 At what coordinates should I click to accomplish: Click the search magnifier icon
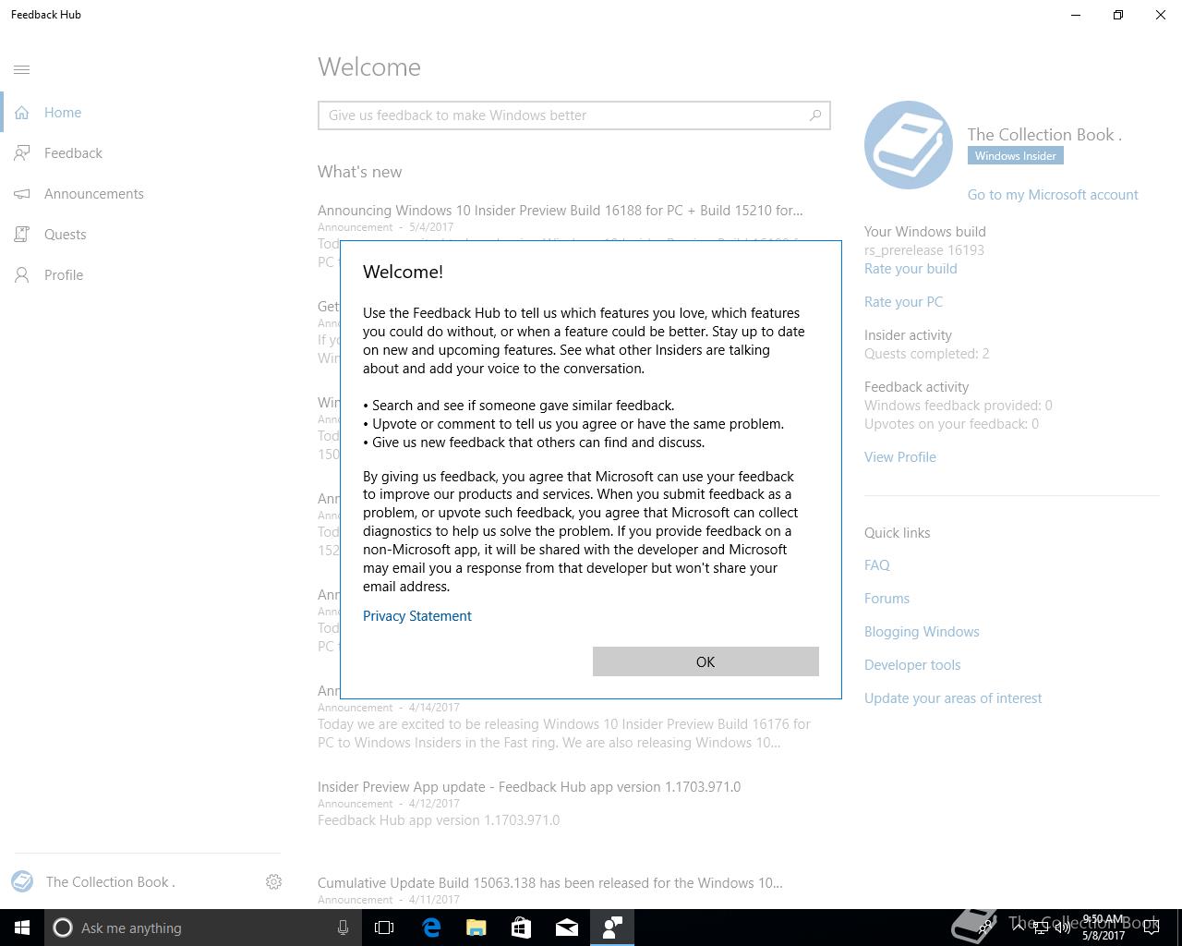(x=815, y=115)
